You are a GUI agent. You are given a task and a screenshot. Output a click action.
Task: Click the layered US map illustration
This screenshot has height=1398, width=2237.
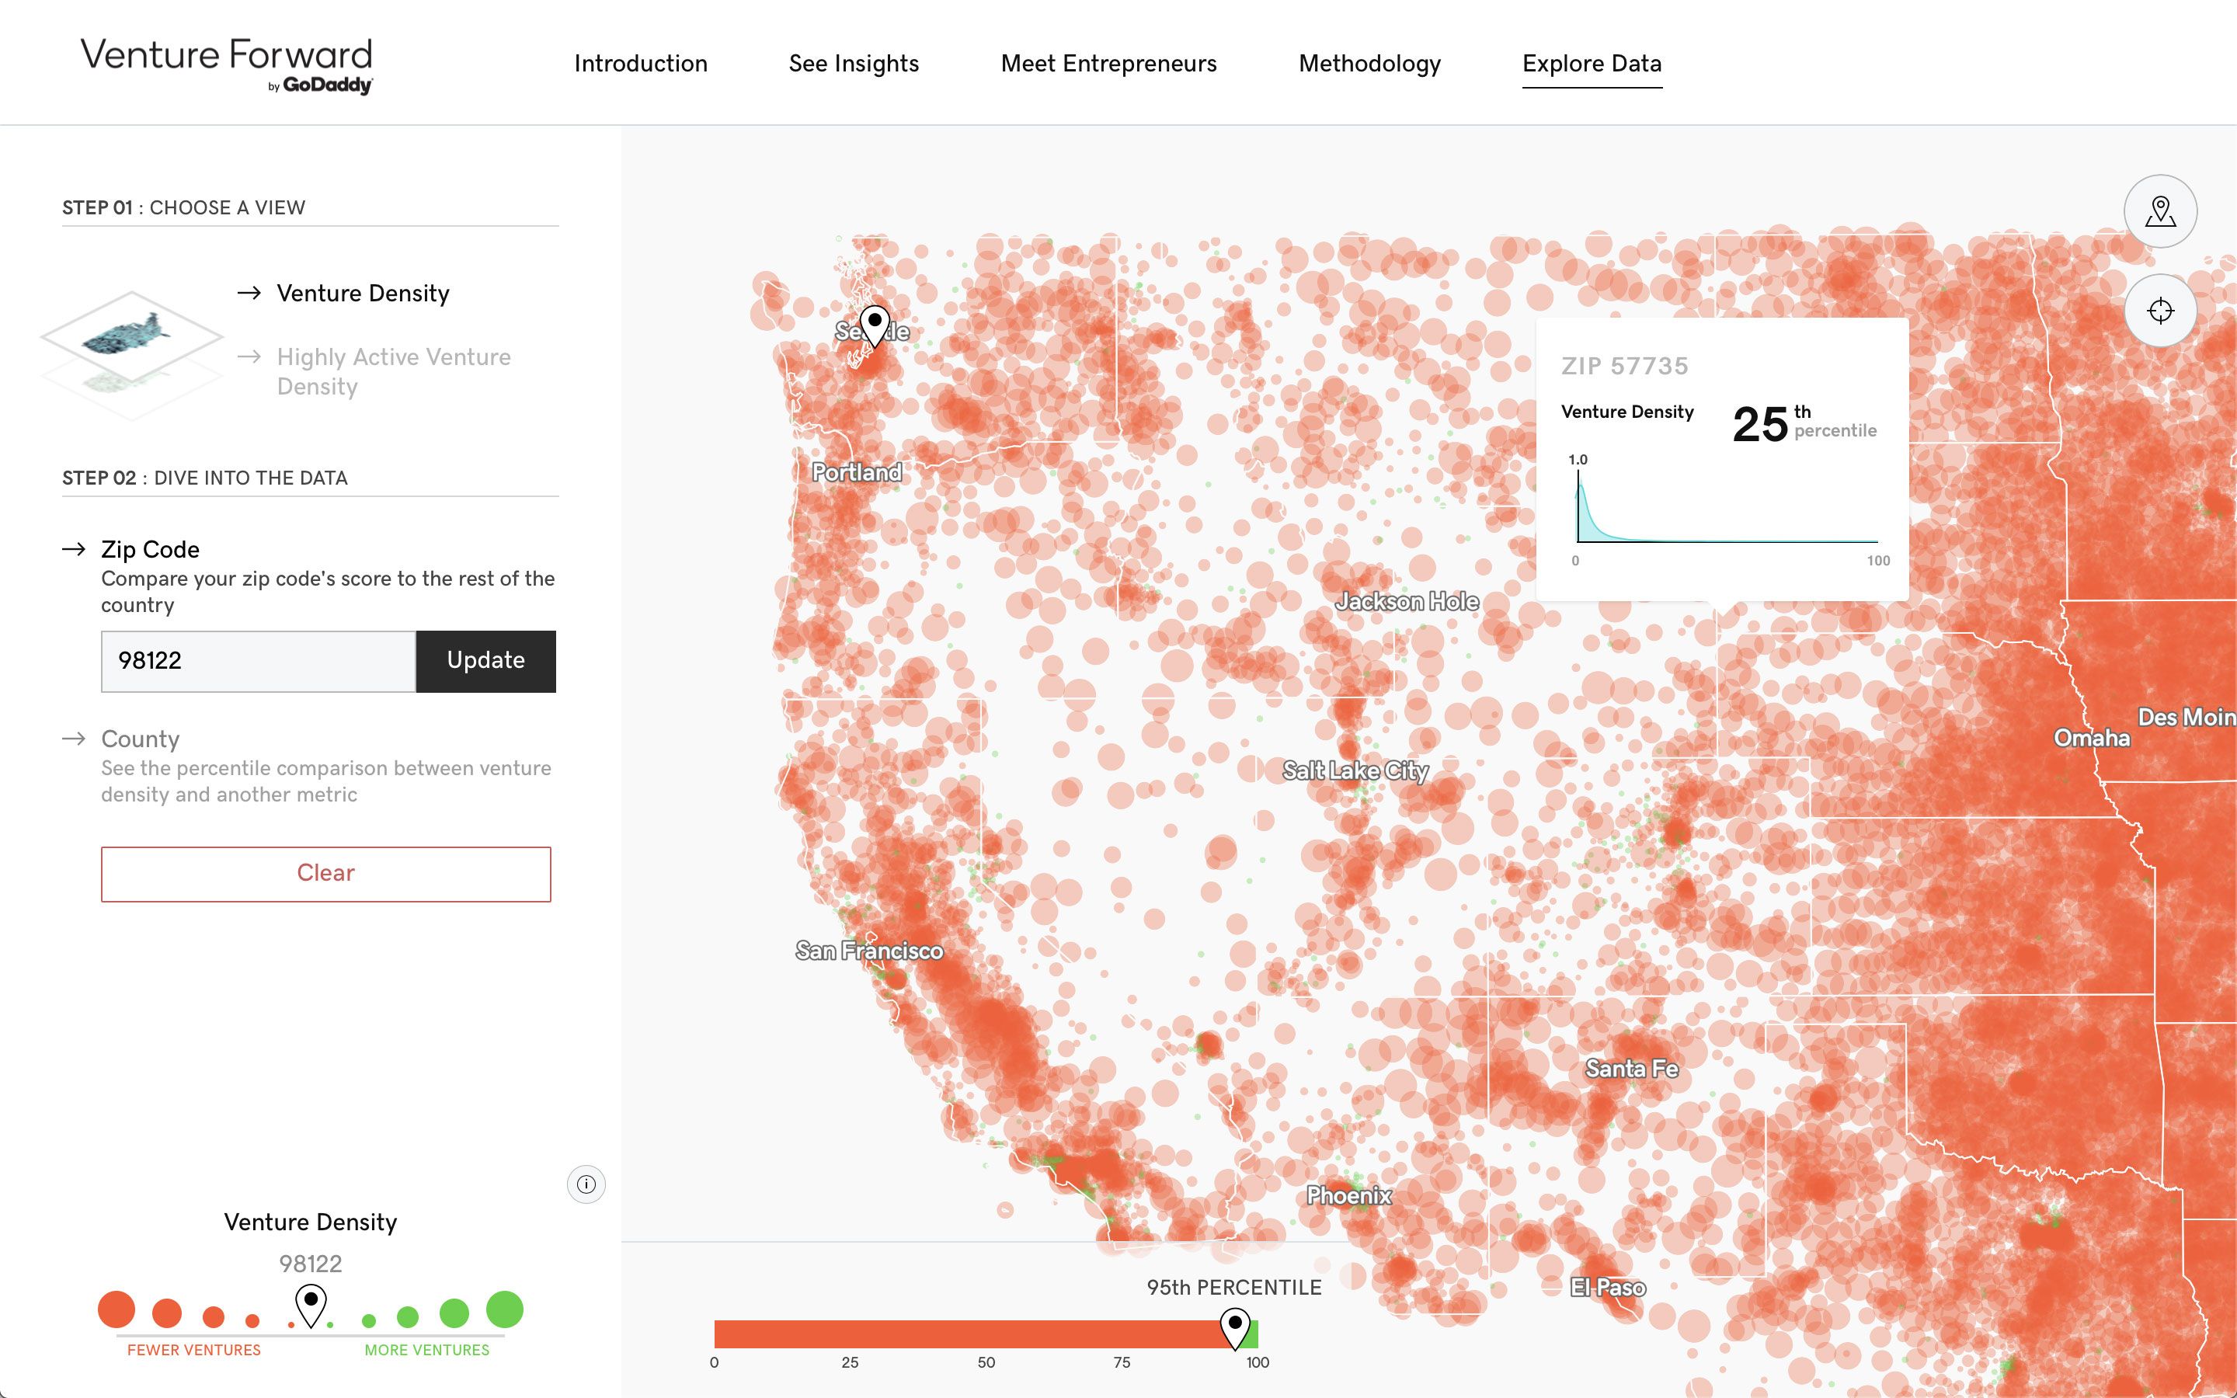tap(131, 355)
